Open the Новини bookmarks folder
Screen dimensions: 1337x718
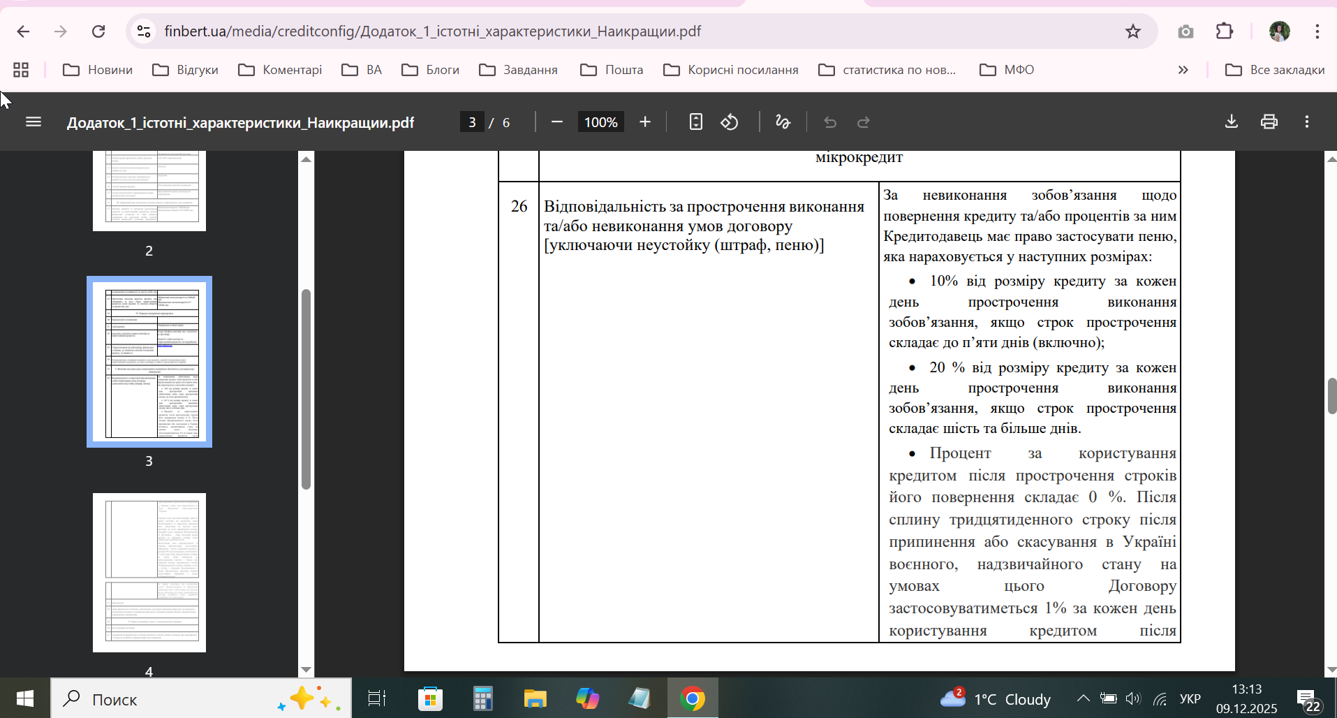tap(98, 70)
